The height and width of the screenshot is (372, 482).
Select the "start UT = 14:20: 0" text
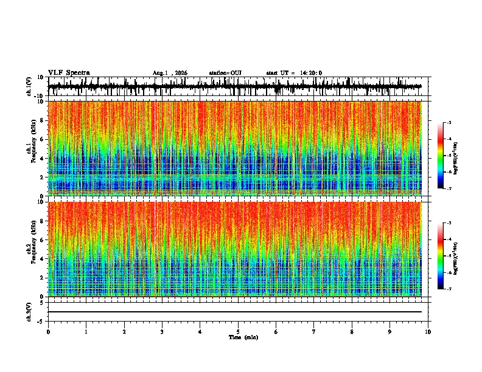tap(294, 73)
